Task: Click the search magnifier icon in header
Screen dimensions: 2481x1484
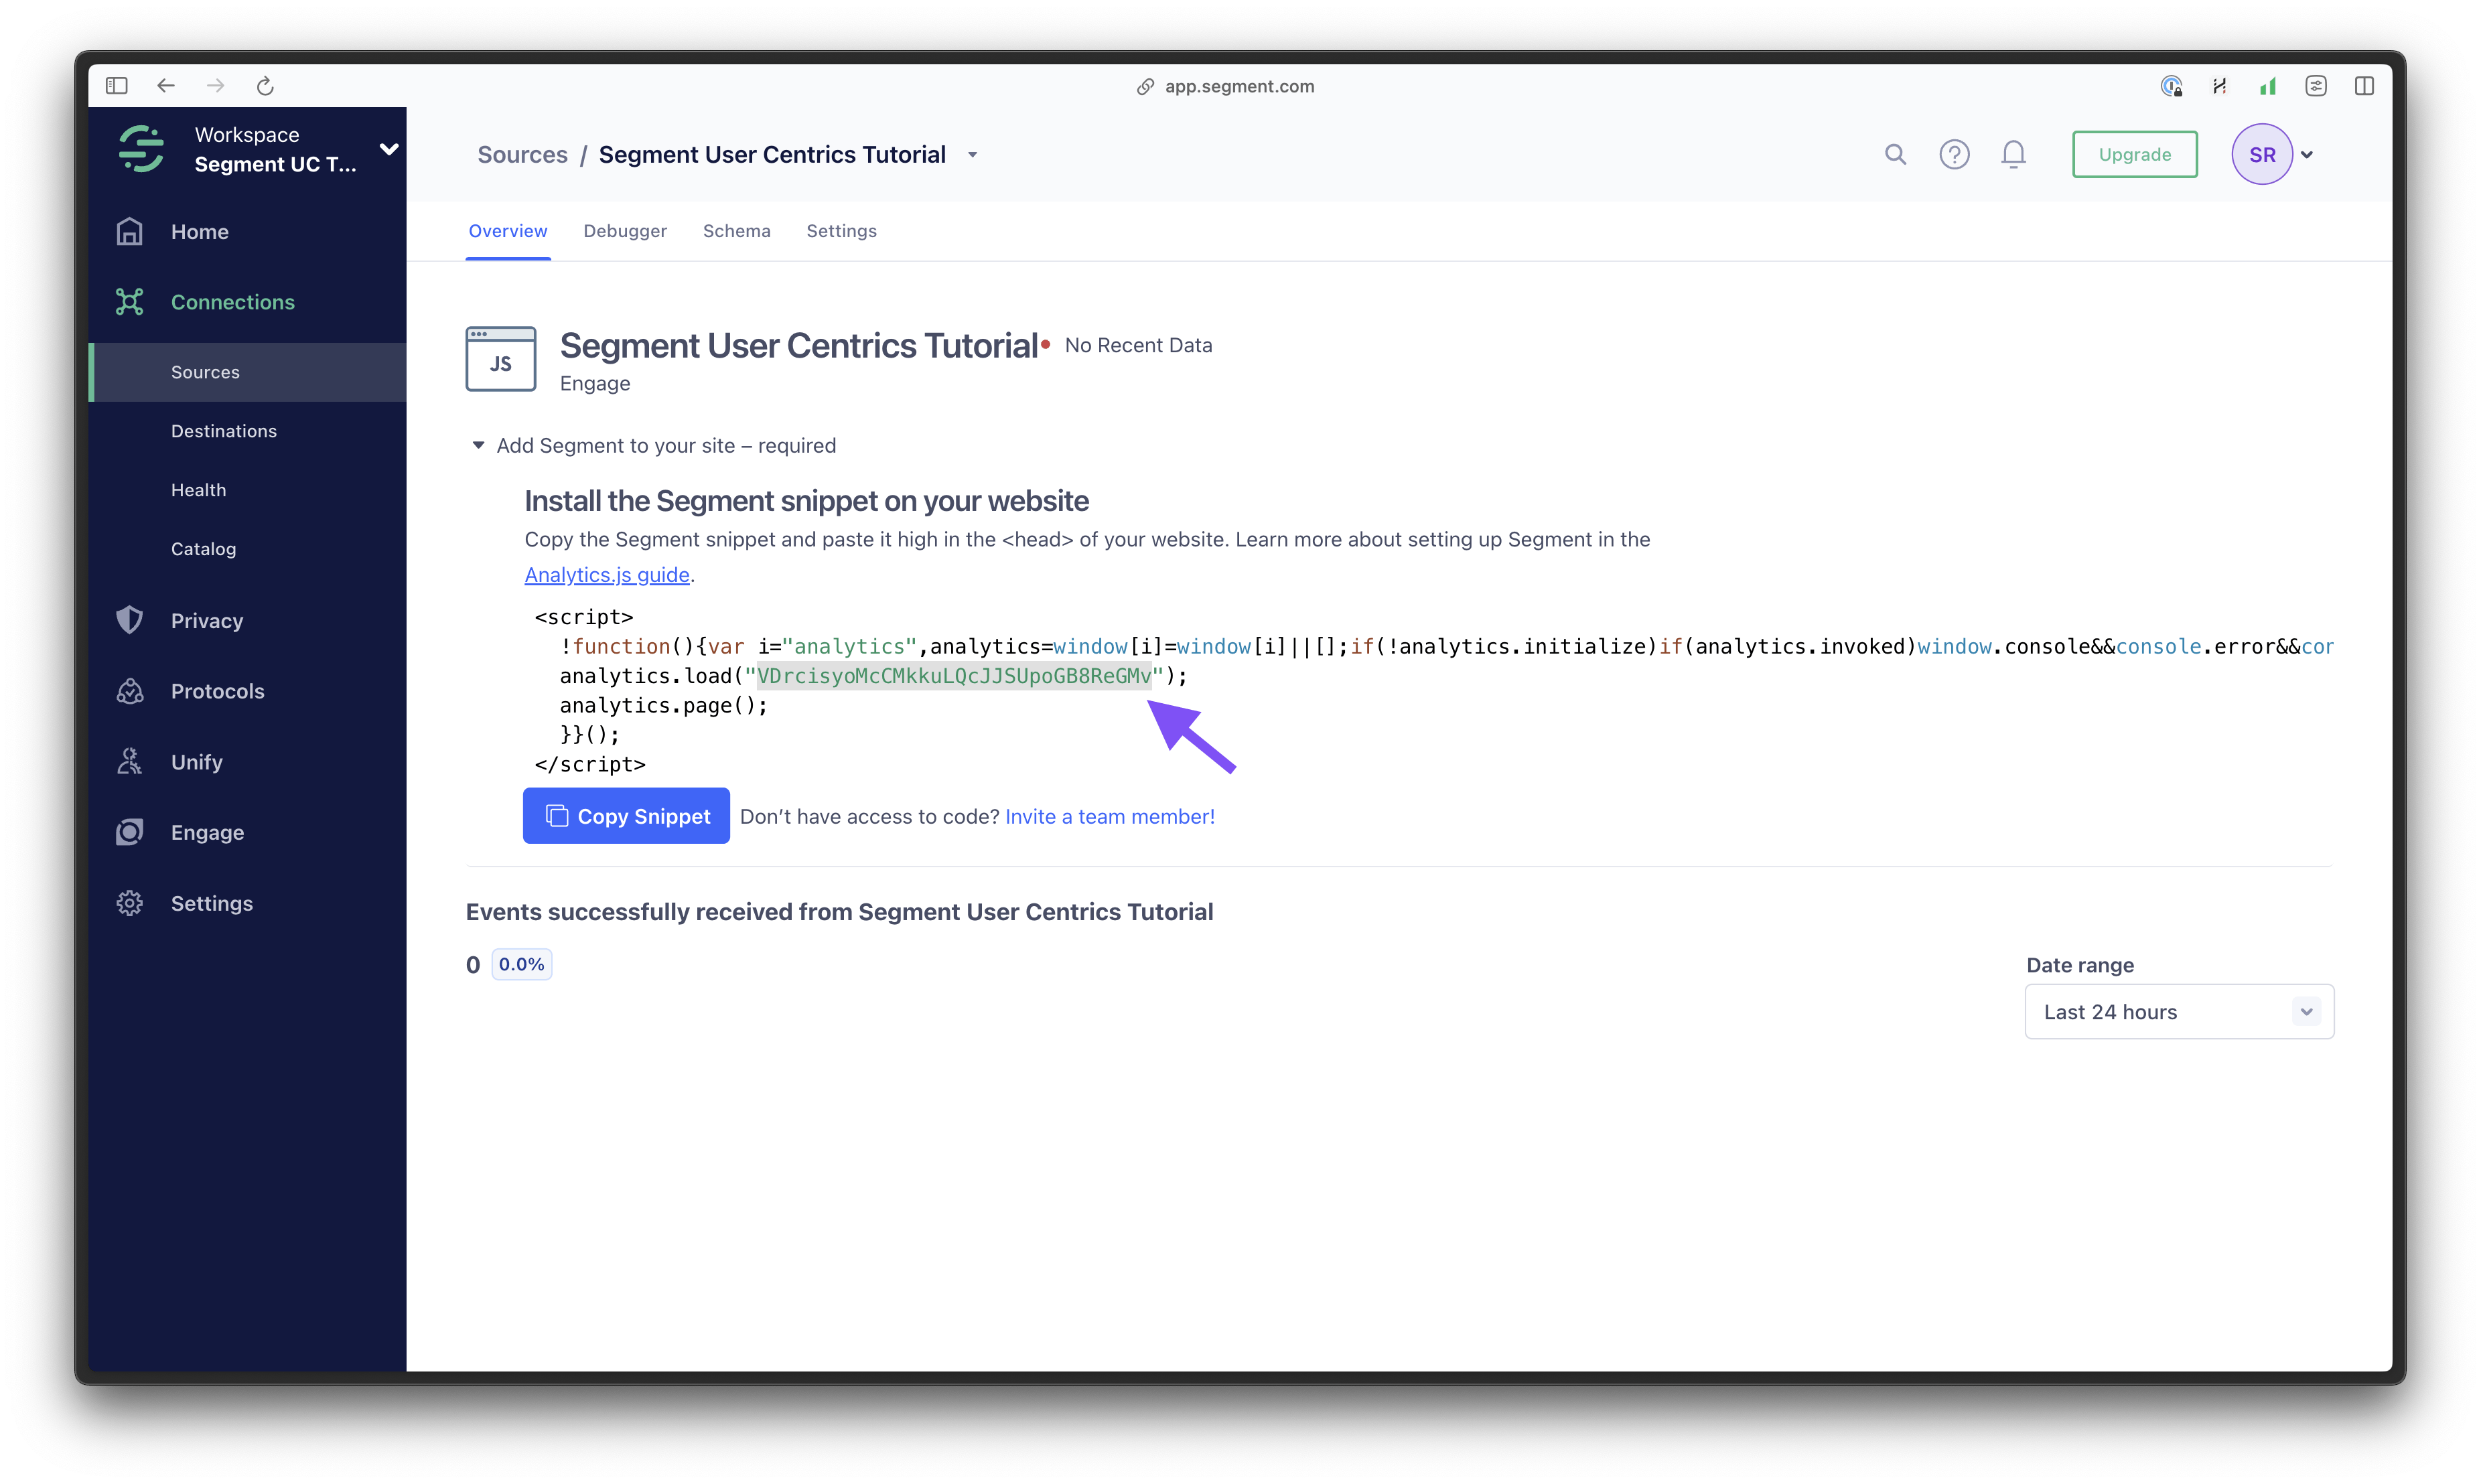Action: 1895,154
